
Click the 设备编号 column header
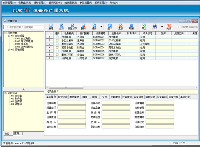[101, 33]
